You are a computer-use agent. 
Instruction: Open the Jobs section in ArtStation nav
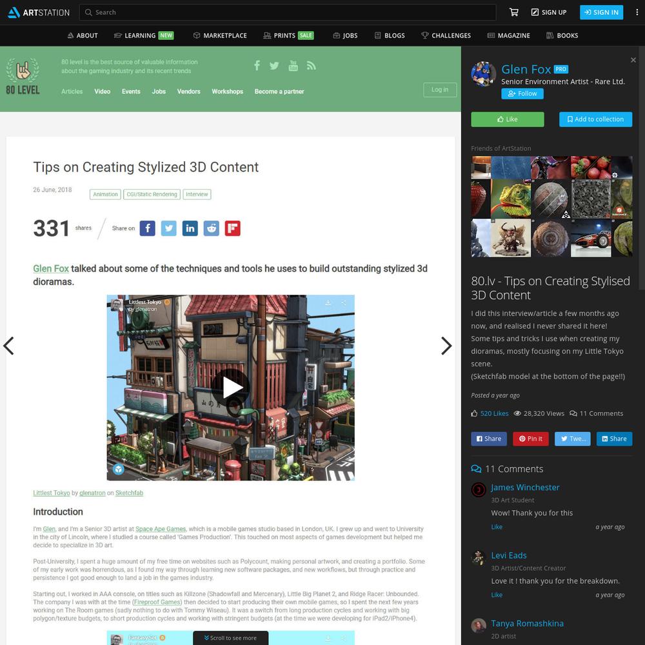click(x=346, y=35)
